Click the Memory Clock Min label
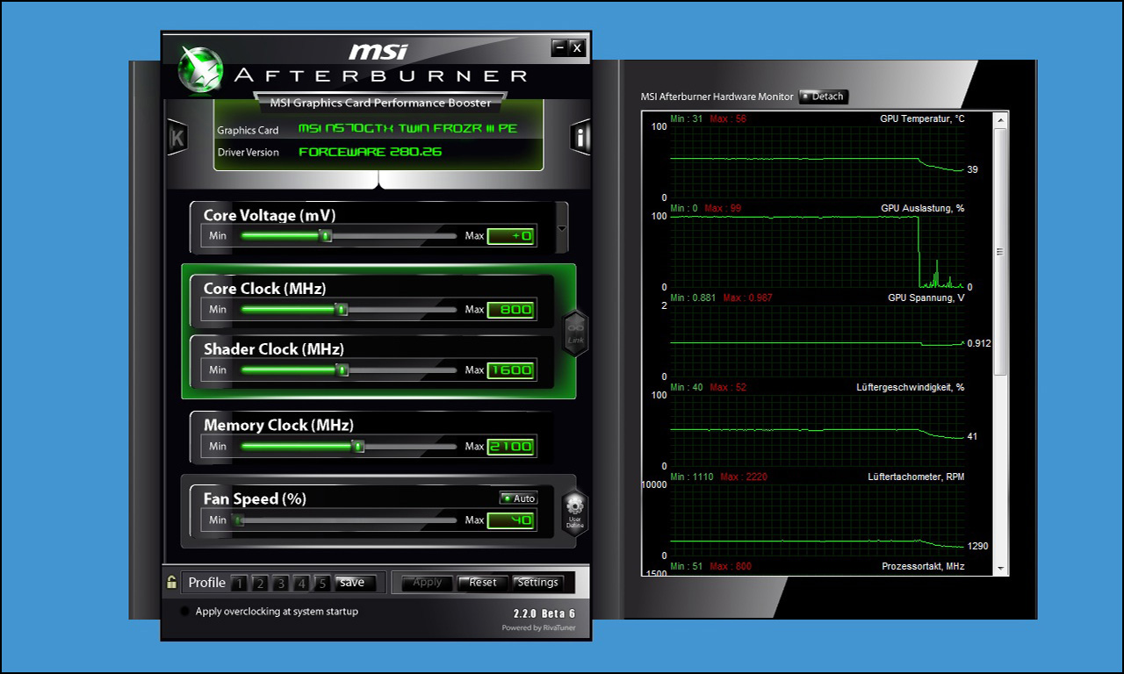 [218, 447]
